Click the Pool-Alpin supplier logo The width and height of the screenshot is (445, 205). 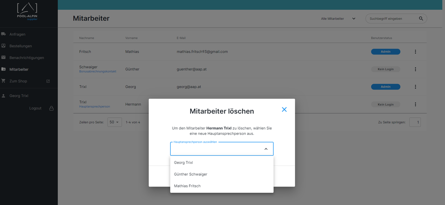pos(27,12)
